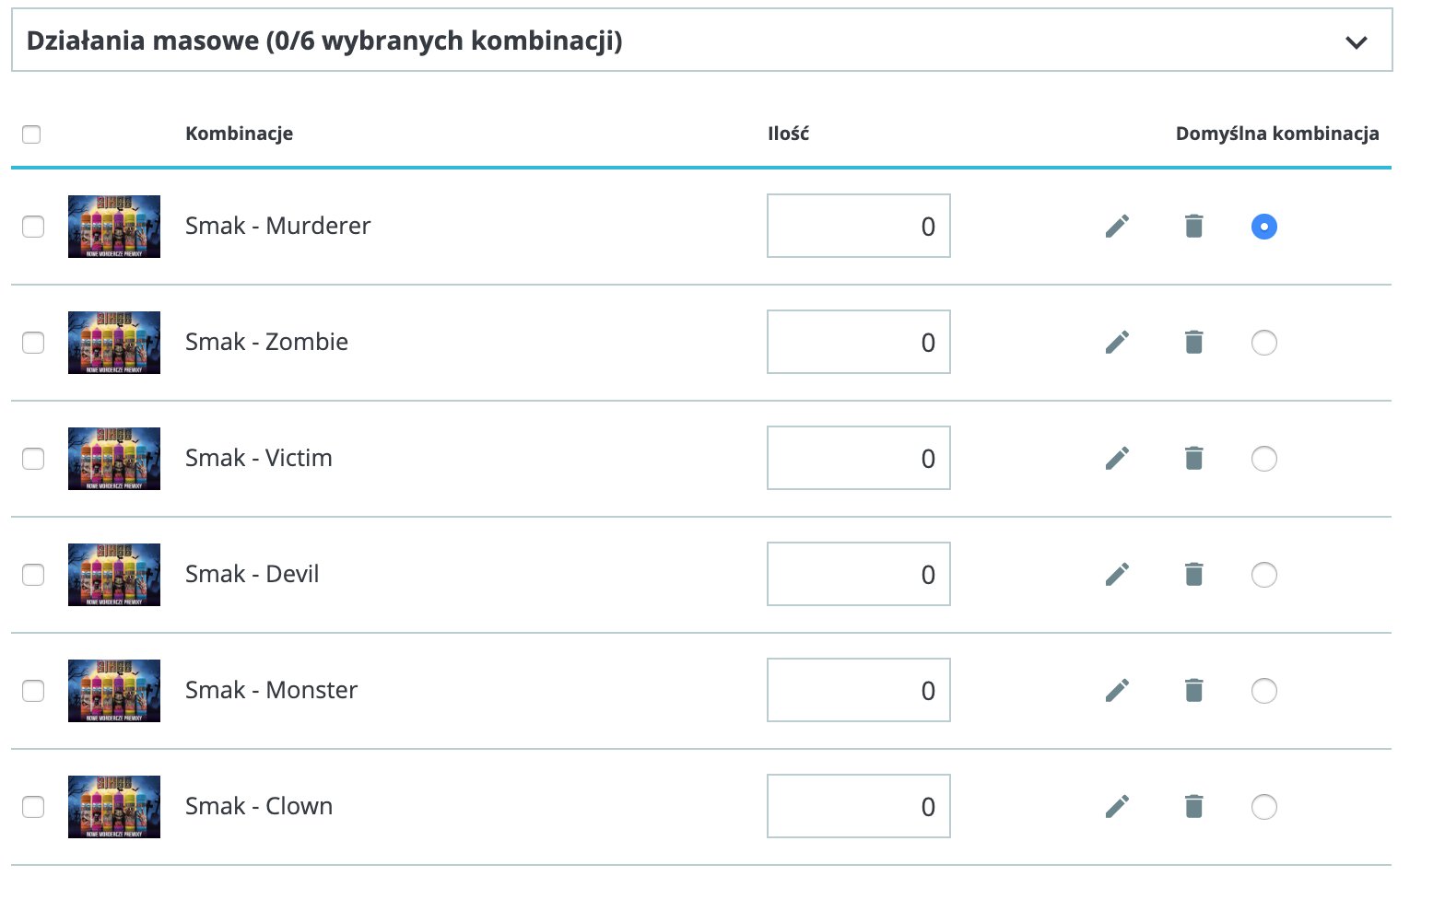Focus the quantity input for Smak - Devil
Image resolution: width=1445 pixels, height=923 pixels.
point(858,575)
